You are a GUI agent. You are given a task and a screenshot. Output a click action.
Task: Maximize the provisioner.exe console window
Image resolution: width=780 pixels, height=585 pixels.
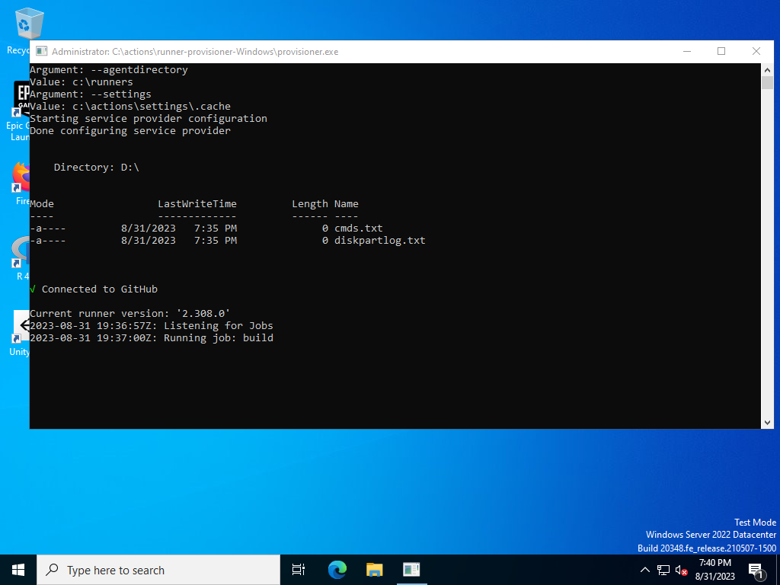coord(721,51)
